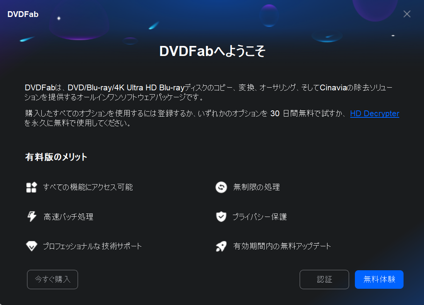Click the circular arrows unlimited processing icon
The image size is (424, 305).
click(x=221, y=187)
